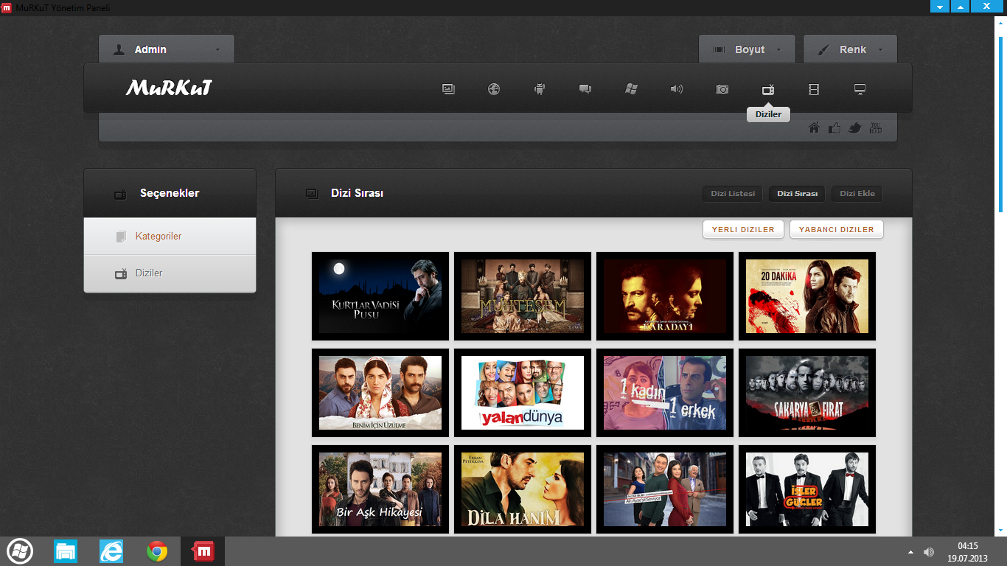1007x566 pixels.
Task: Open the Android section icon
Action: pyautogui.click(x=540, y=89)
